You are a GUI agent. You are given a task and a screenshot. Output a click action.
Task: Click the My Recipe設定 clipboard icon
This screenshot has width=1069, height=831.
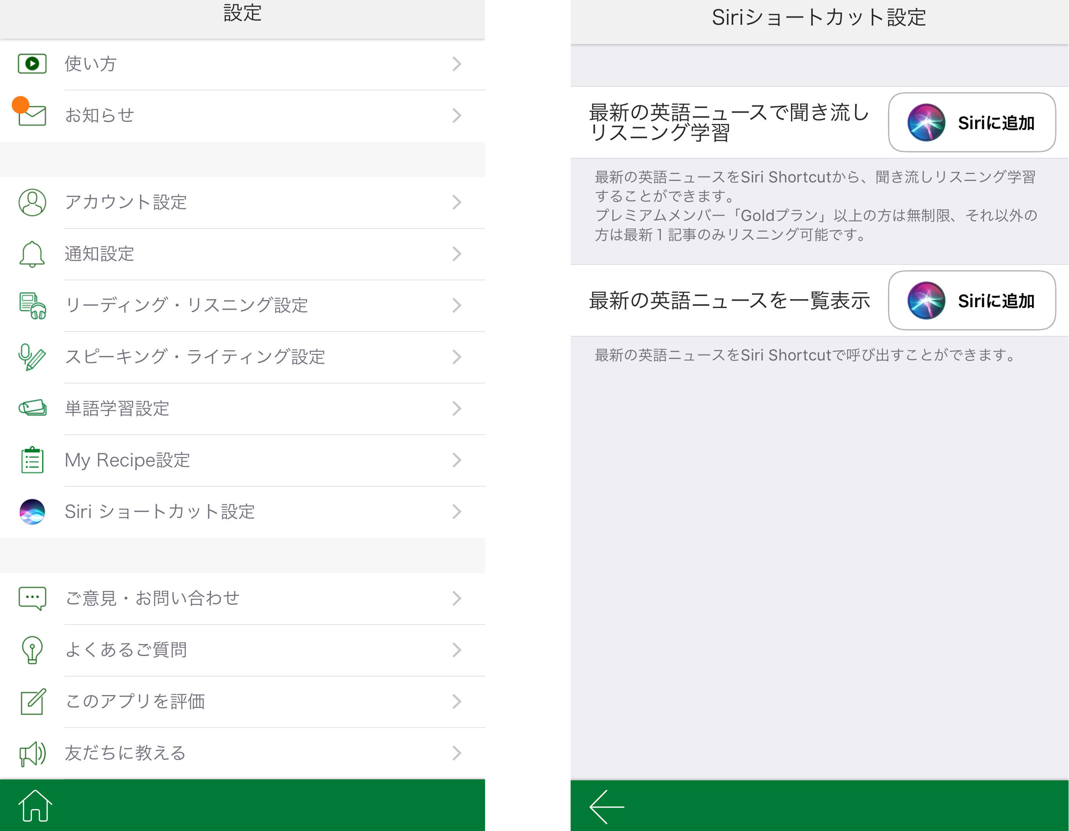click(32, 460)
